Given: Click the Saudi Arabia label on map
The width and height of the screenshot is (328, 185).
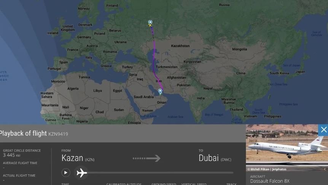Looking at the screenshot, I should pyautogui.click(x=143, y=97).
